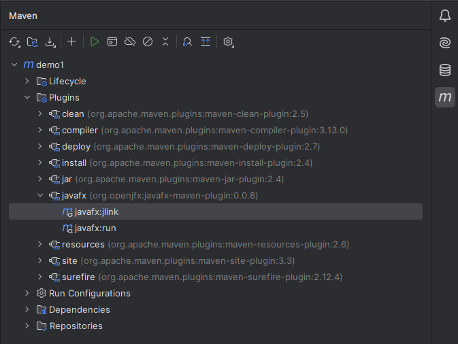Click the demo1 Maven project icon

click(x=29, y=65)
